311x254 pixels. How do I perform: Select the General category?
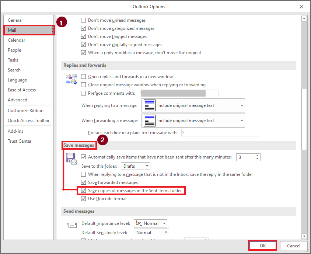pos(29,20)
